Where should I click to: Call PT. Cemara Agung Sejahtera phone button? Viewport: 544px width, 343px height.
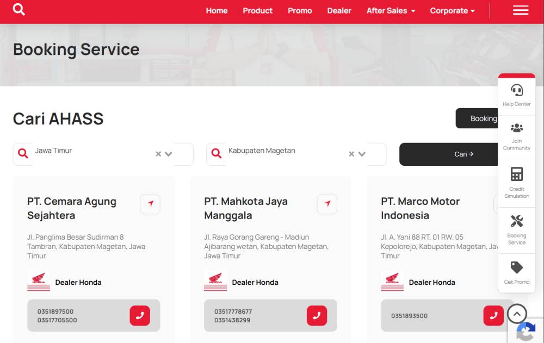140,316
